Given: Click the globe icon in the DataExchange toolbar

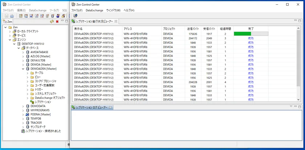Looking at the screenshot, I should coord(75,16).
